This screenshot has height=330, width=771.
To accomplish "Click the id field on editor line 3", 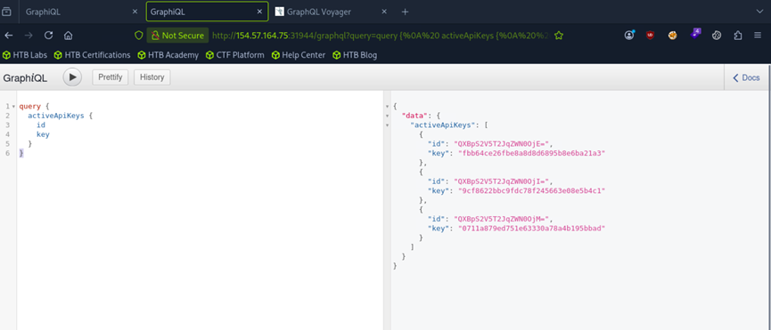I will coord(41,125).
